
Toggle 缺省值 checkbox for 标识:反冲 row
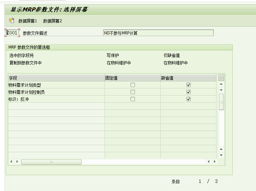(x=189, y=99)
